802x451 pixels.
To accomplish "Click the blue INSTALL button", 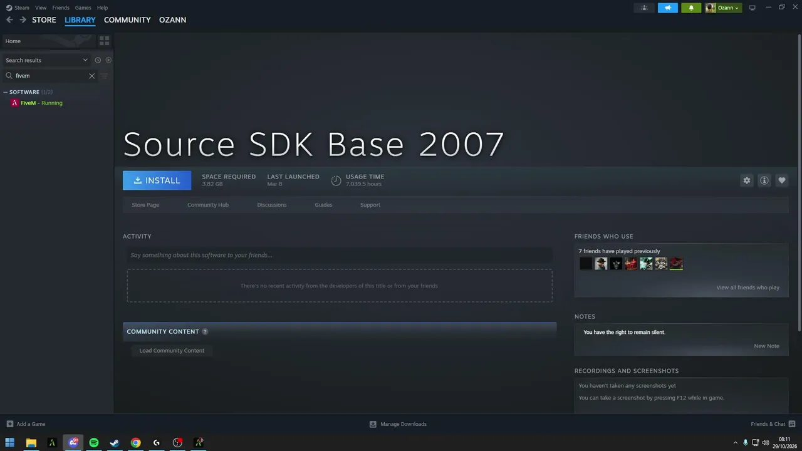I will coord(157,180).
